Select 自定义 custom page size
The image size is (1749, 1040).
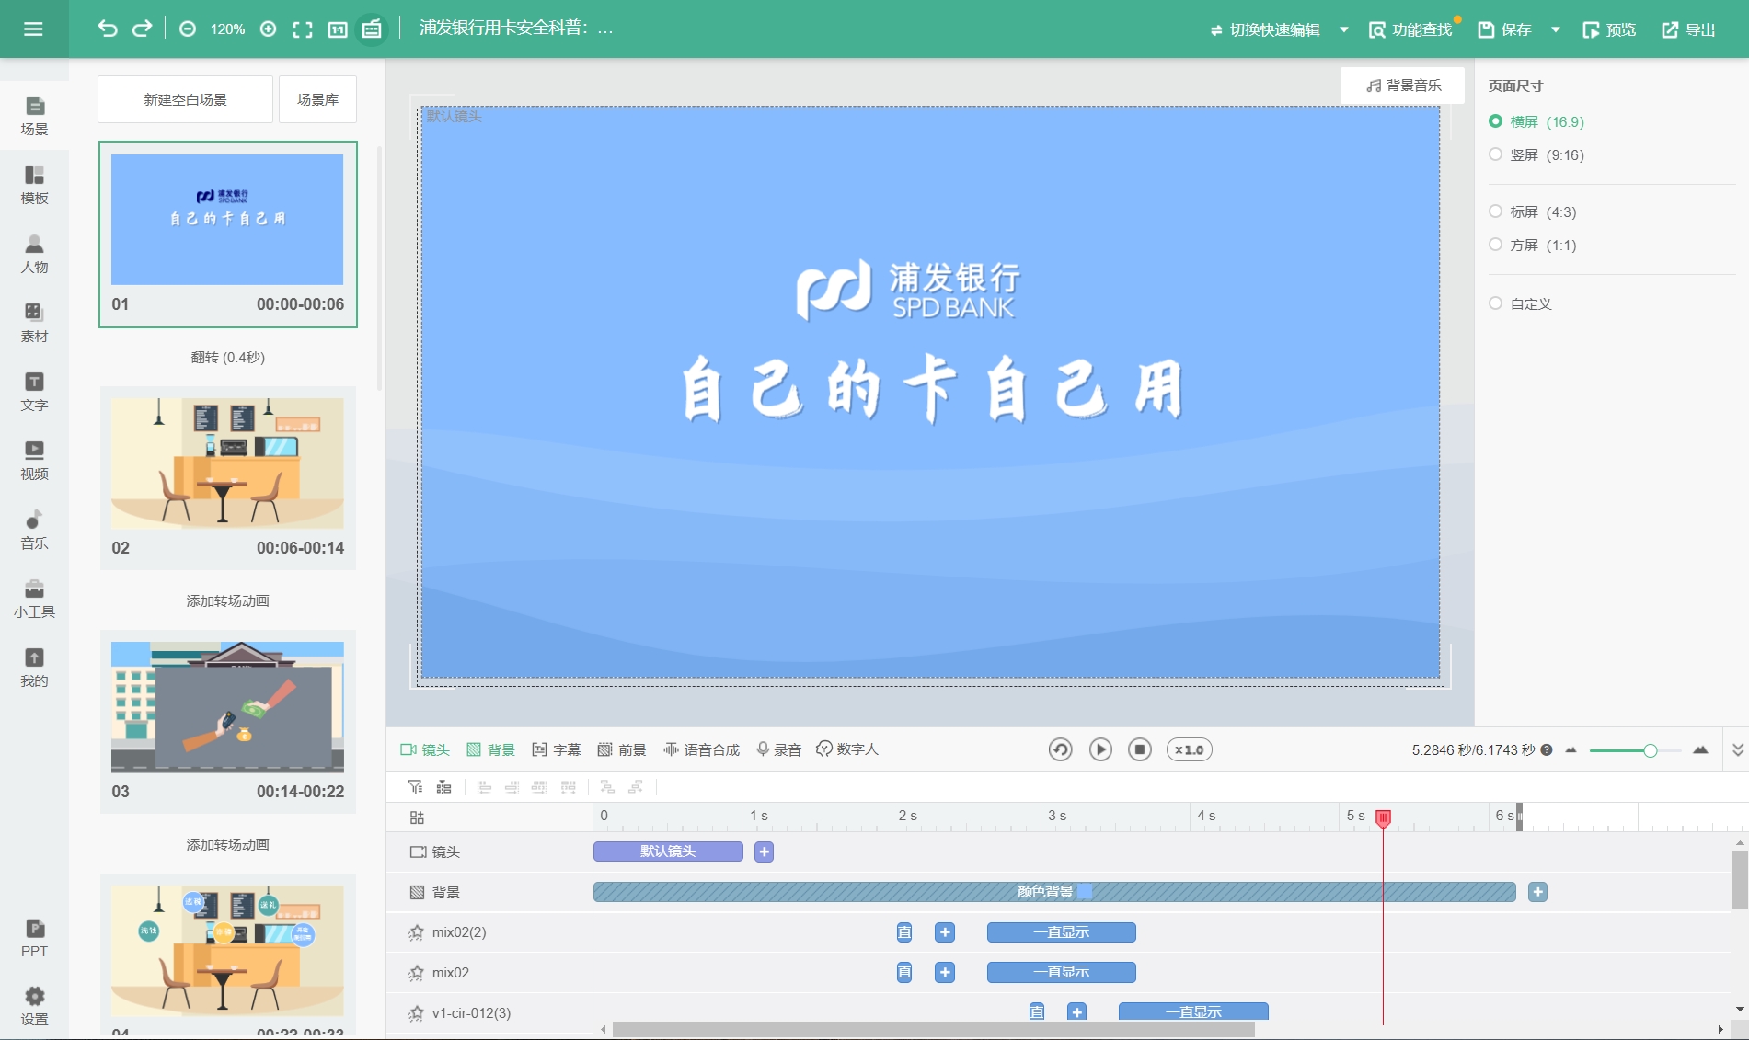pos(1520,303)
